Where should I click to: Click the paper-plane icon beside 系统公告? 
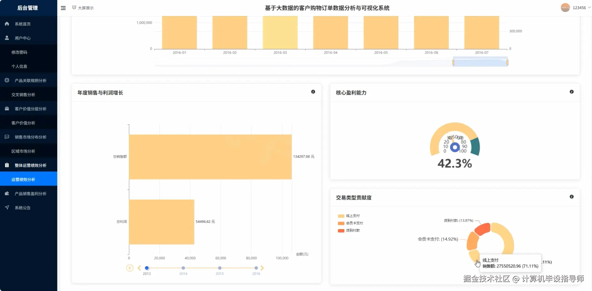[7, 207]
